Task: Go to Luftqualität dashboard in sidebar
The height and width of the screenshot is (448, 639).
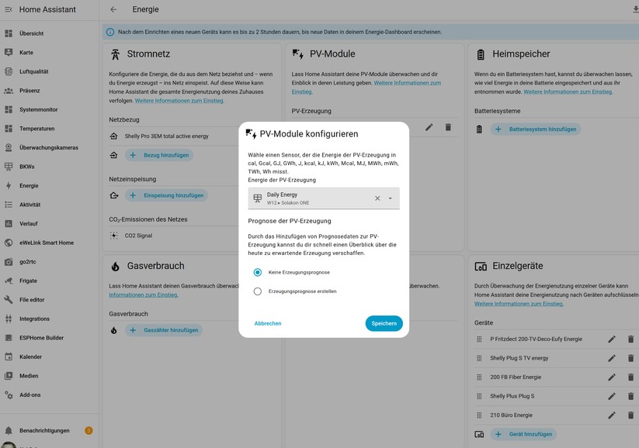Action: pyautogui.click(x=33, y=71)
